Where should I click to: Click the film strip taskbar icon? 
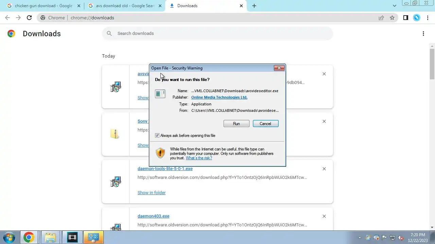point(72,237)
